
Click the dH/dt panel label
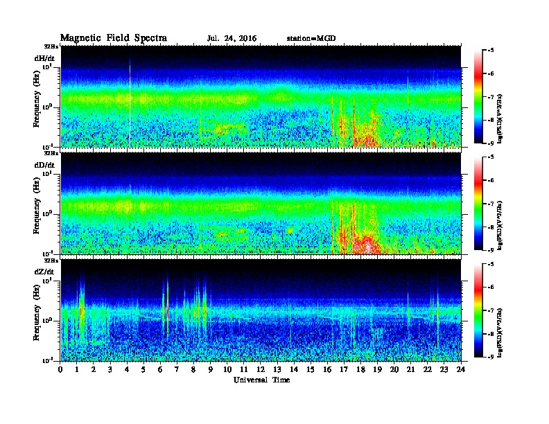pyautogui.click(x=44, y=58)
